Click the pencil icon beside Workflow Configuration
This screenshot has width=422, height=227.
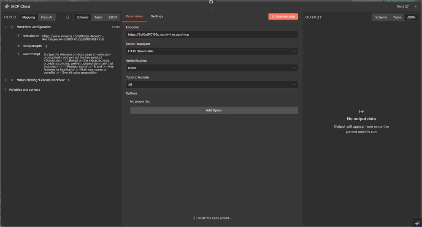tap(12, 27)
